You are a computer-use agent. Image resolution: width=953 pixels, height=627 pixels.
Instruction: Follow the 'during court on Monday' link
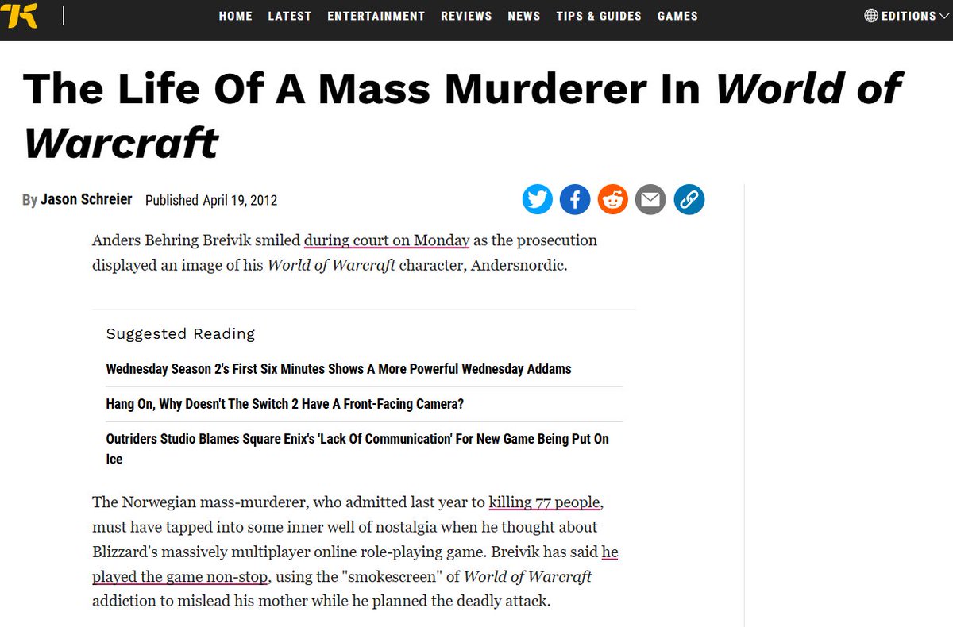[387, 240]
